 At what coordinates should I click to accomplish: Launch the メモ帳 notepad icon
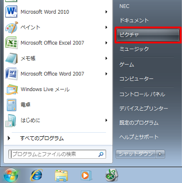(x=11, y=59)
